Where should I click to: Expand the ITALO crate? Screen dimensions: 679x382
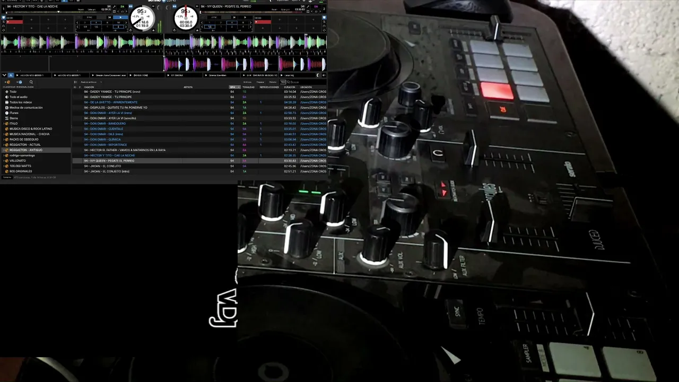4,124
